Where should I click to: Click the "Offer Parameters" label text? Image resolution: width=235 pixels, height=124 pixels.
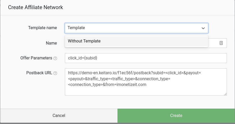point(36,58)
